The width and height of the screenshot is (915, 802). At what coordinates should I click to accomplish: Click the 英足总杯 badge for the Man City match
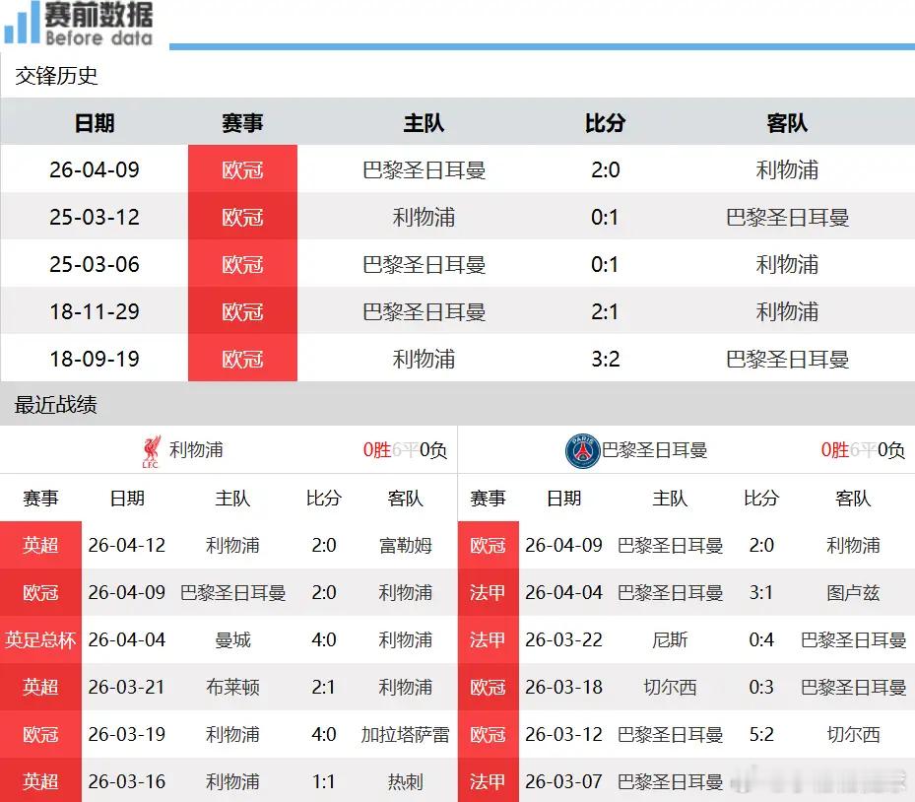pyautogui.click(x=39, y=639)
